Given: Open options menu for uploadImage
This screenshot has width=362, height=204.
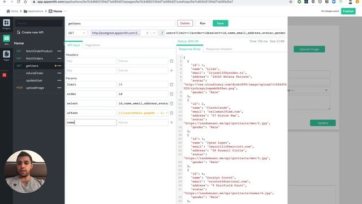Looking at the screenshot, I should (59, 88).
